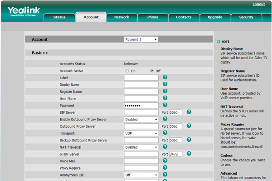Screen dimensions: 272x181
Task: Open the Security tab
Action: click(246, 17)
